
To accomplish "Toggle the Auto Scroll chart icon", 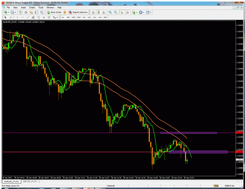I will coord(122,12).
